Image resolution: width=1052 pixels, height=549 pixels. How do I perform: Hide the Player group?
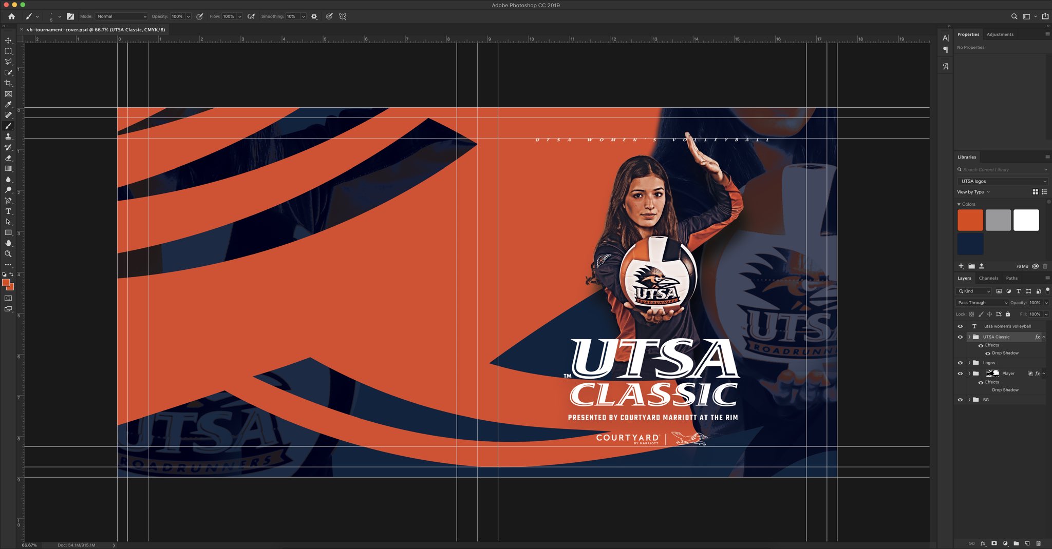click(960, 374)
